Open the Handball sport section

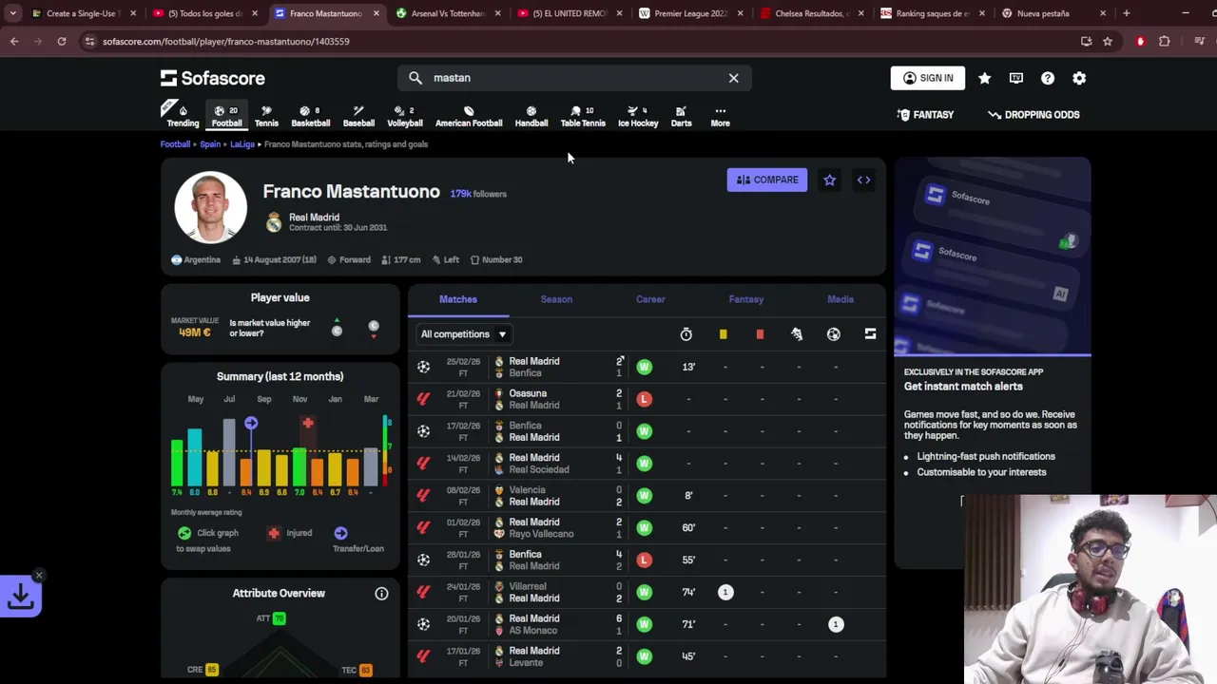pyautogui.click(x=531, y=115)
